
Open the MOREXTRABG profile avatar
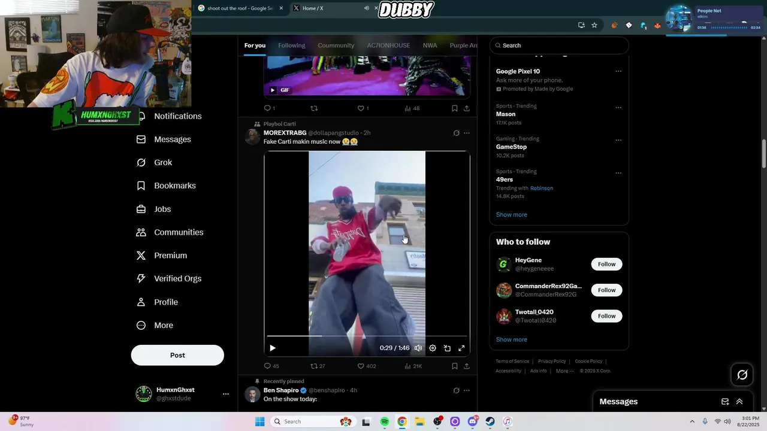(x=252, y=137)
